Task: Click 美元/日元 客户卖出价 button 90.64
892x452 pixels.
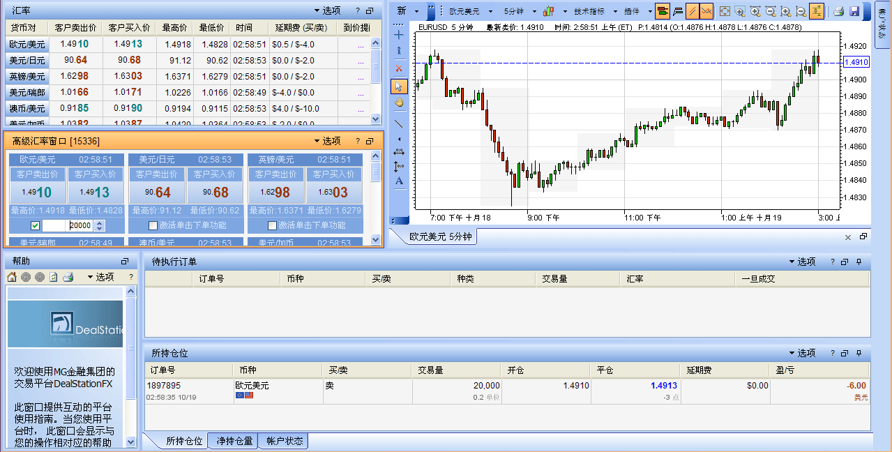Action: [157, 185]
